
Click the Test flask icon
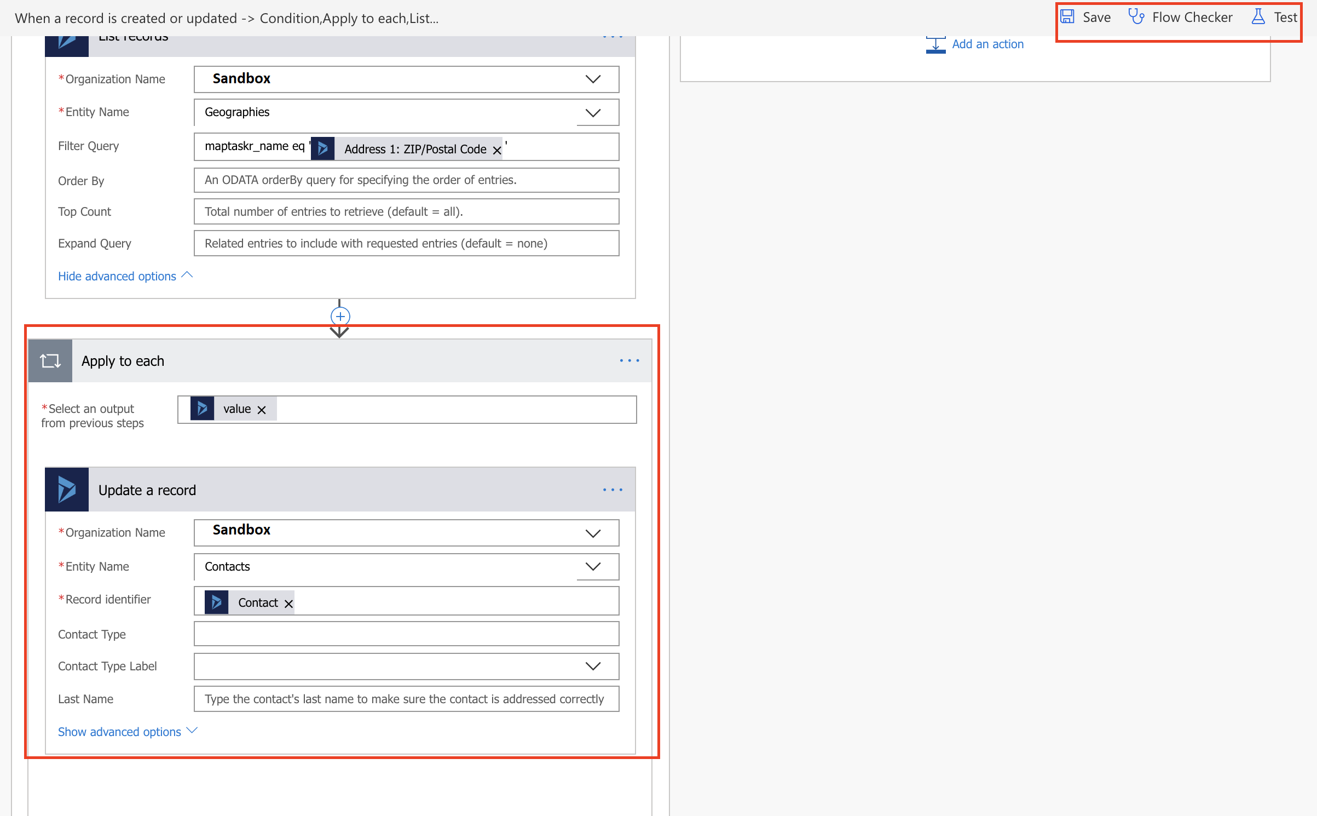[1258, 17]
